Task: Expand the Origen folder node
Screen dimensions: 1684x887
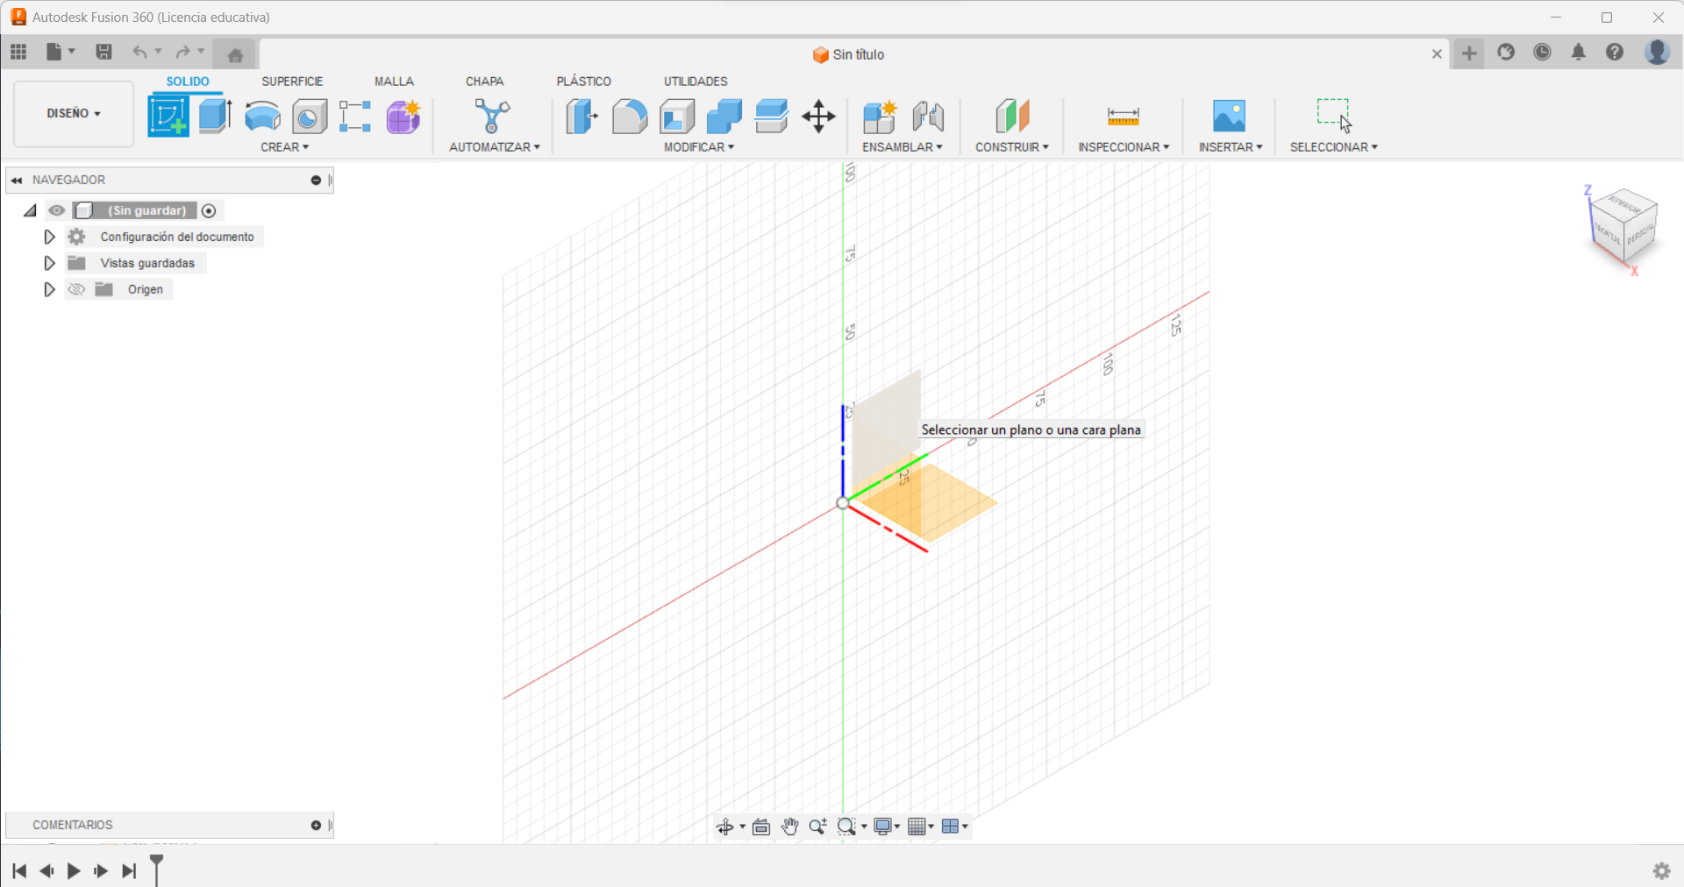Action: click(49, 289)
